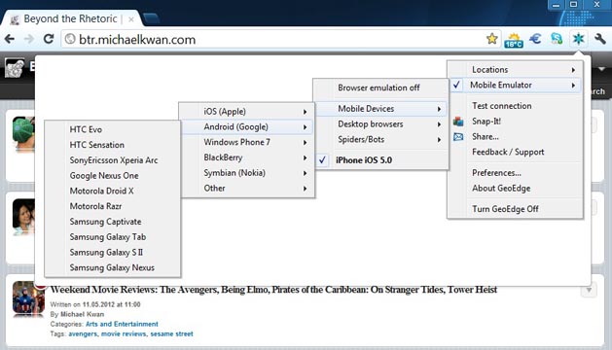The height and width of the screenshot is (350, 612).
Task: Open Weekend Movie Reviews article title
Action: [x=273, y=290]
